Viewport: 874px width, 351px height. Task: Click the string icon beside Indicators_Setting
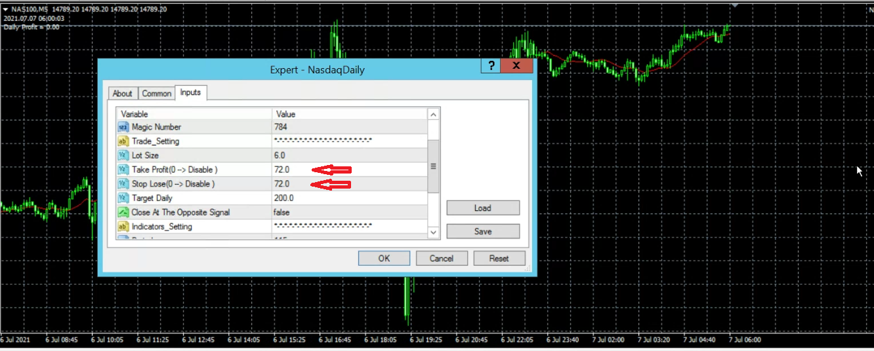click(123, 227)
